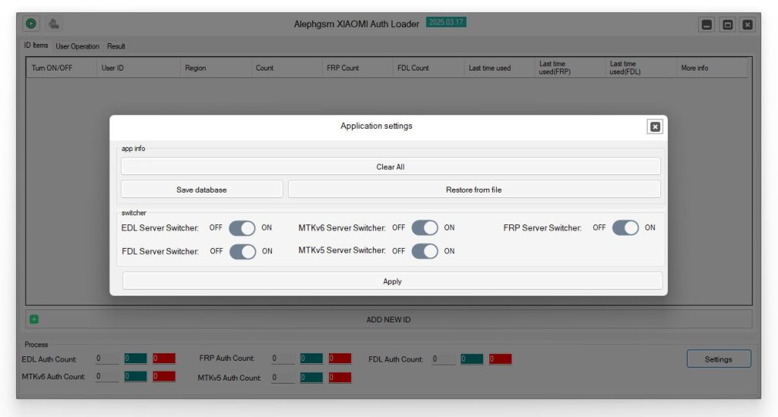Viewport: 778px width, 417px height.
Task: Toggle the MTKv6 Server Switcher
Action: [425, 227]
